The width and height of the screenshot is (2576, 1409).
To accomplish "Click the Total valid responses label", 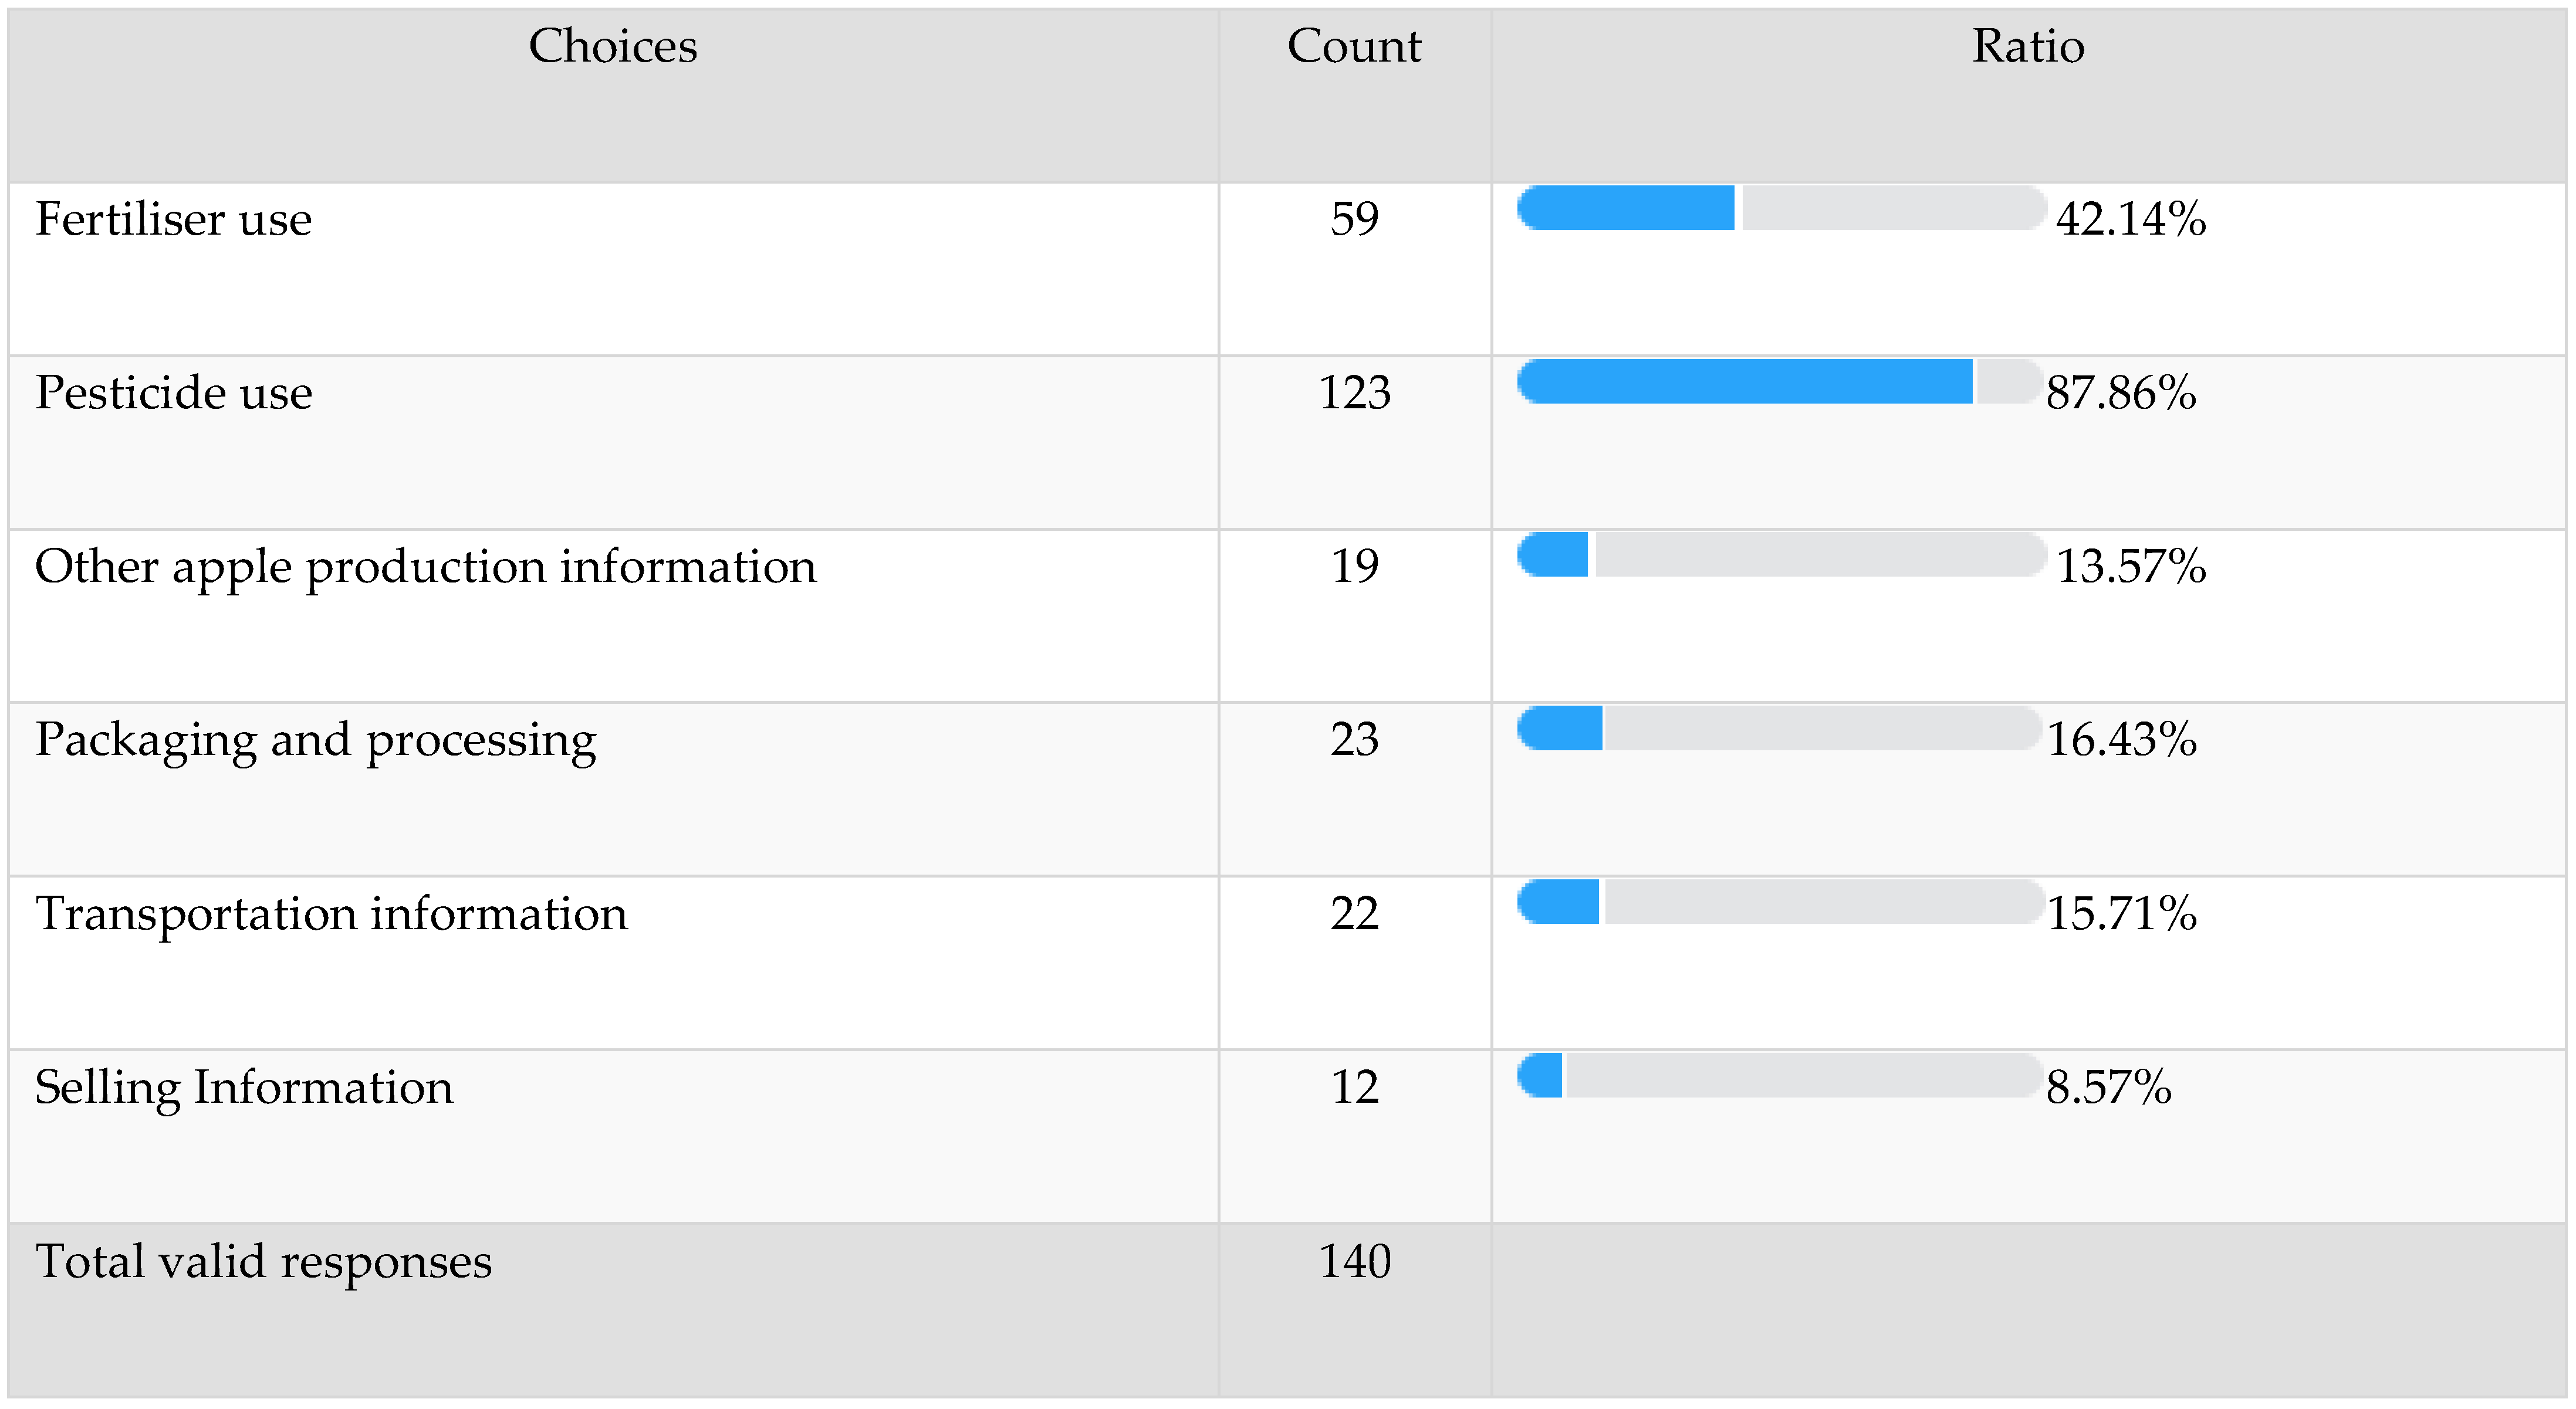I will [x=263, y=1261].
